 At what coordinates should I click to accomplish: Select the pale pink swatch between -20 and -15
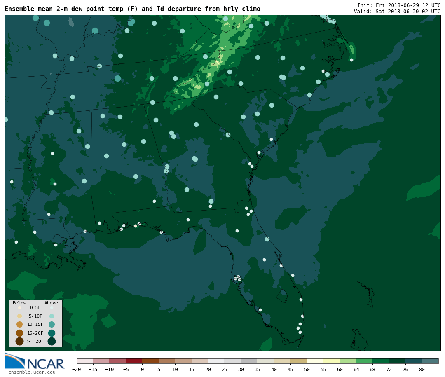(x=84, y=361)
